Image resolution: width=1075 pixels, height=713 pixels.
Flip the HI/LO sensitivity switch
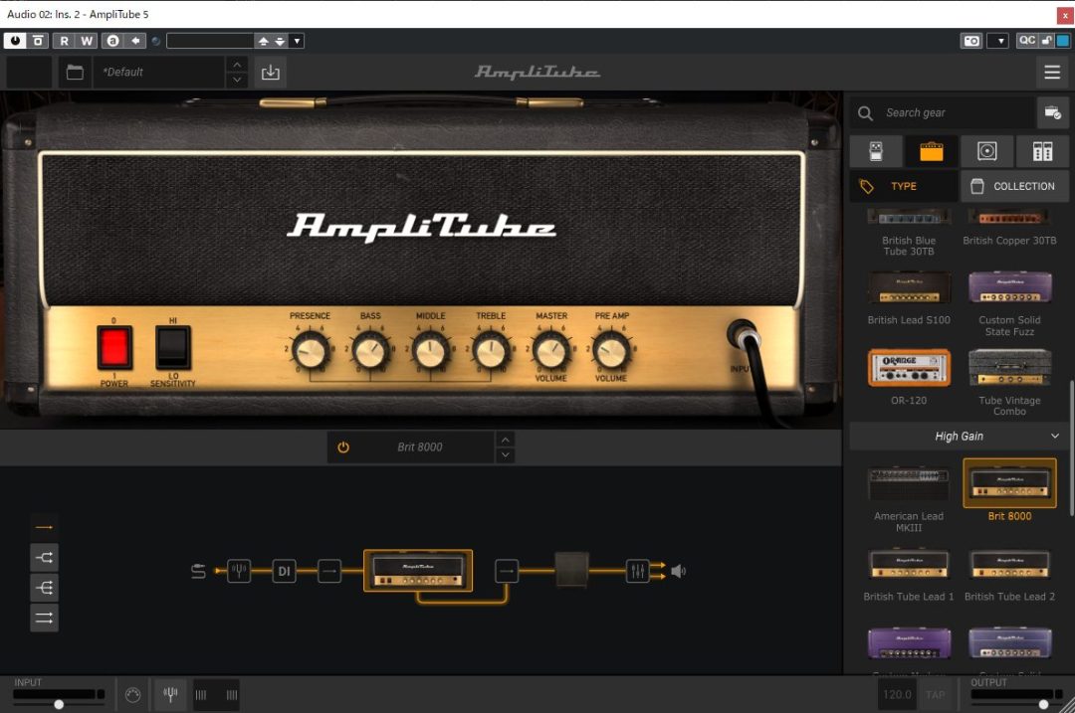pyautogui.click(x=173, y=347)
